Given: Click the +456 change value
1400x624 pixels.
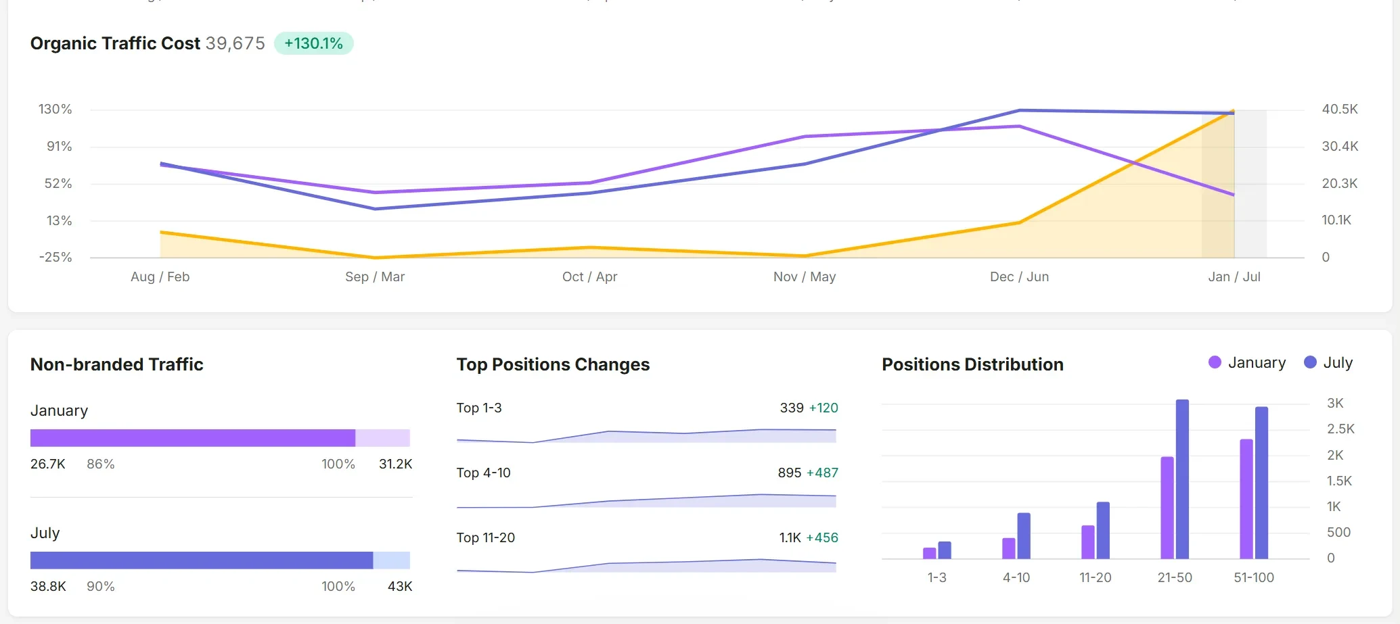Looking at the screenshot, I should tap(822, 537).
